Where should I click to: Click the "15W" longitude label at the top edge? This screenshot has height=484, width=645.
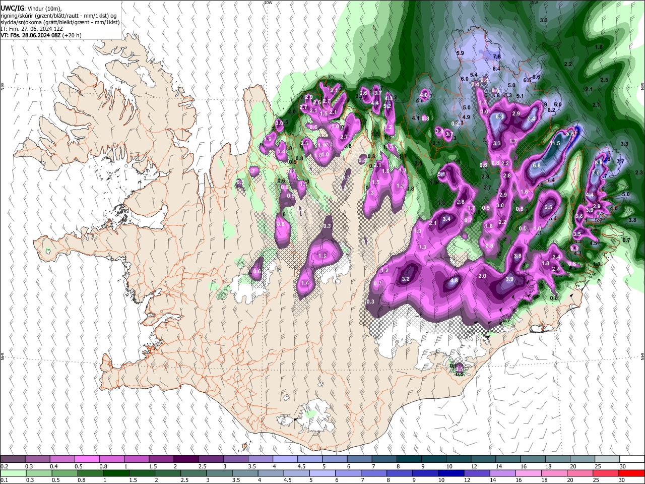534,3
